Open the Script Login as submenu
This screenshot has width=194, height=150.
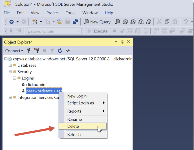click(83, 103)
